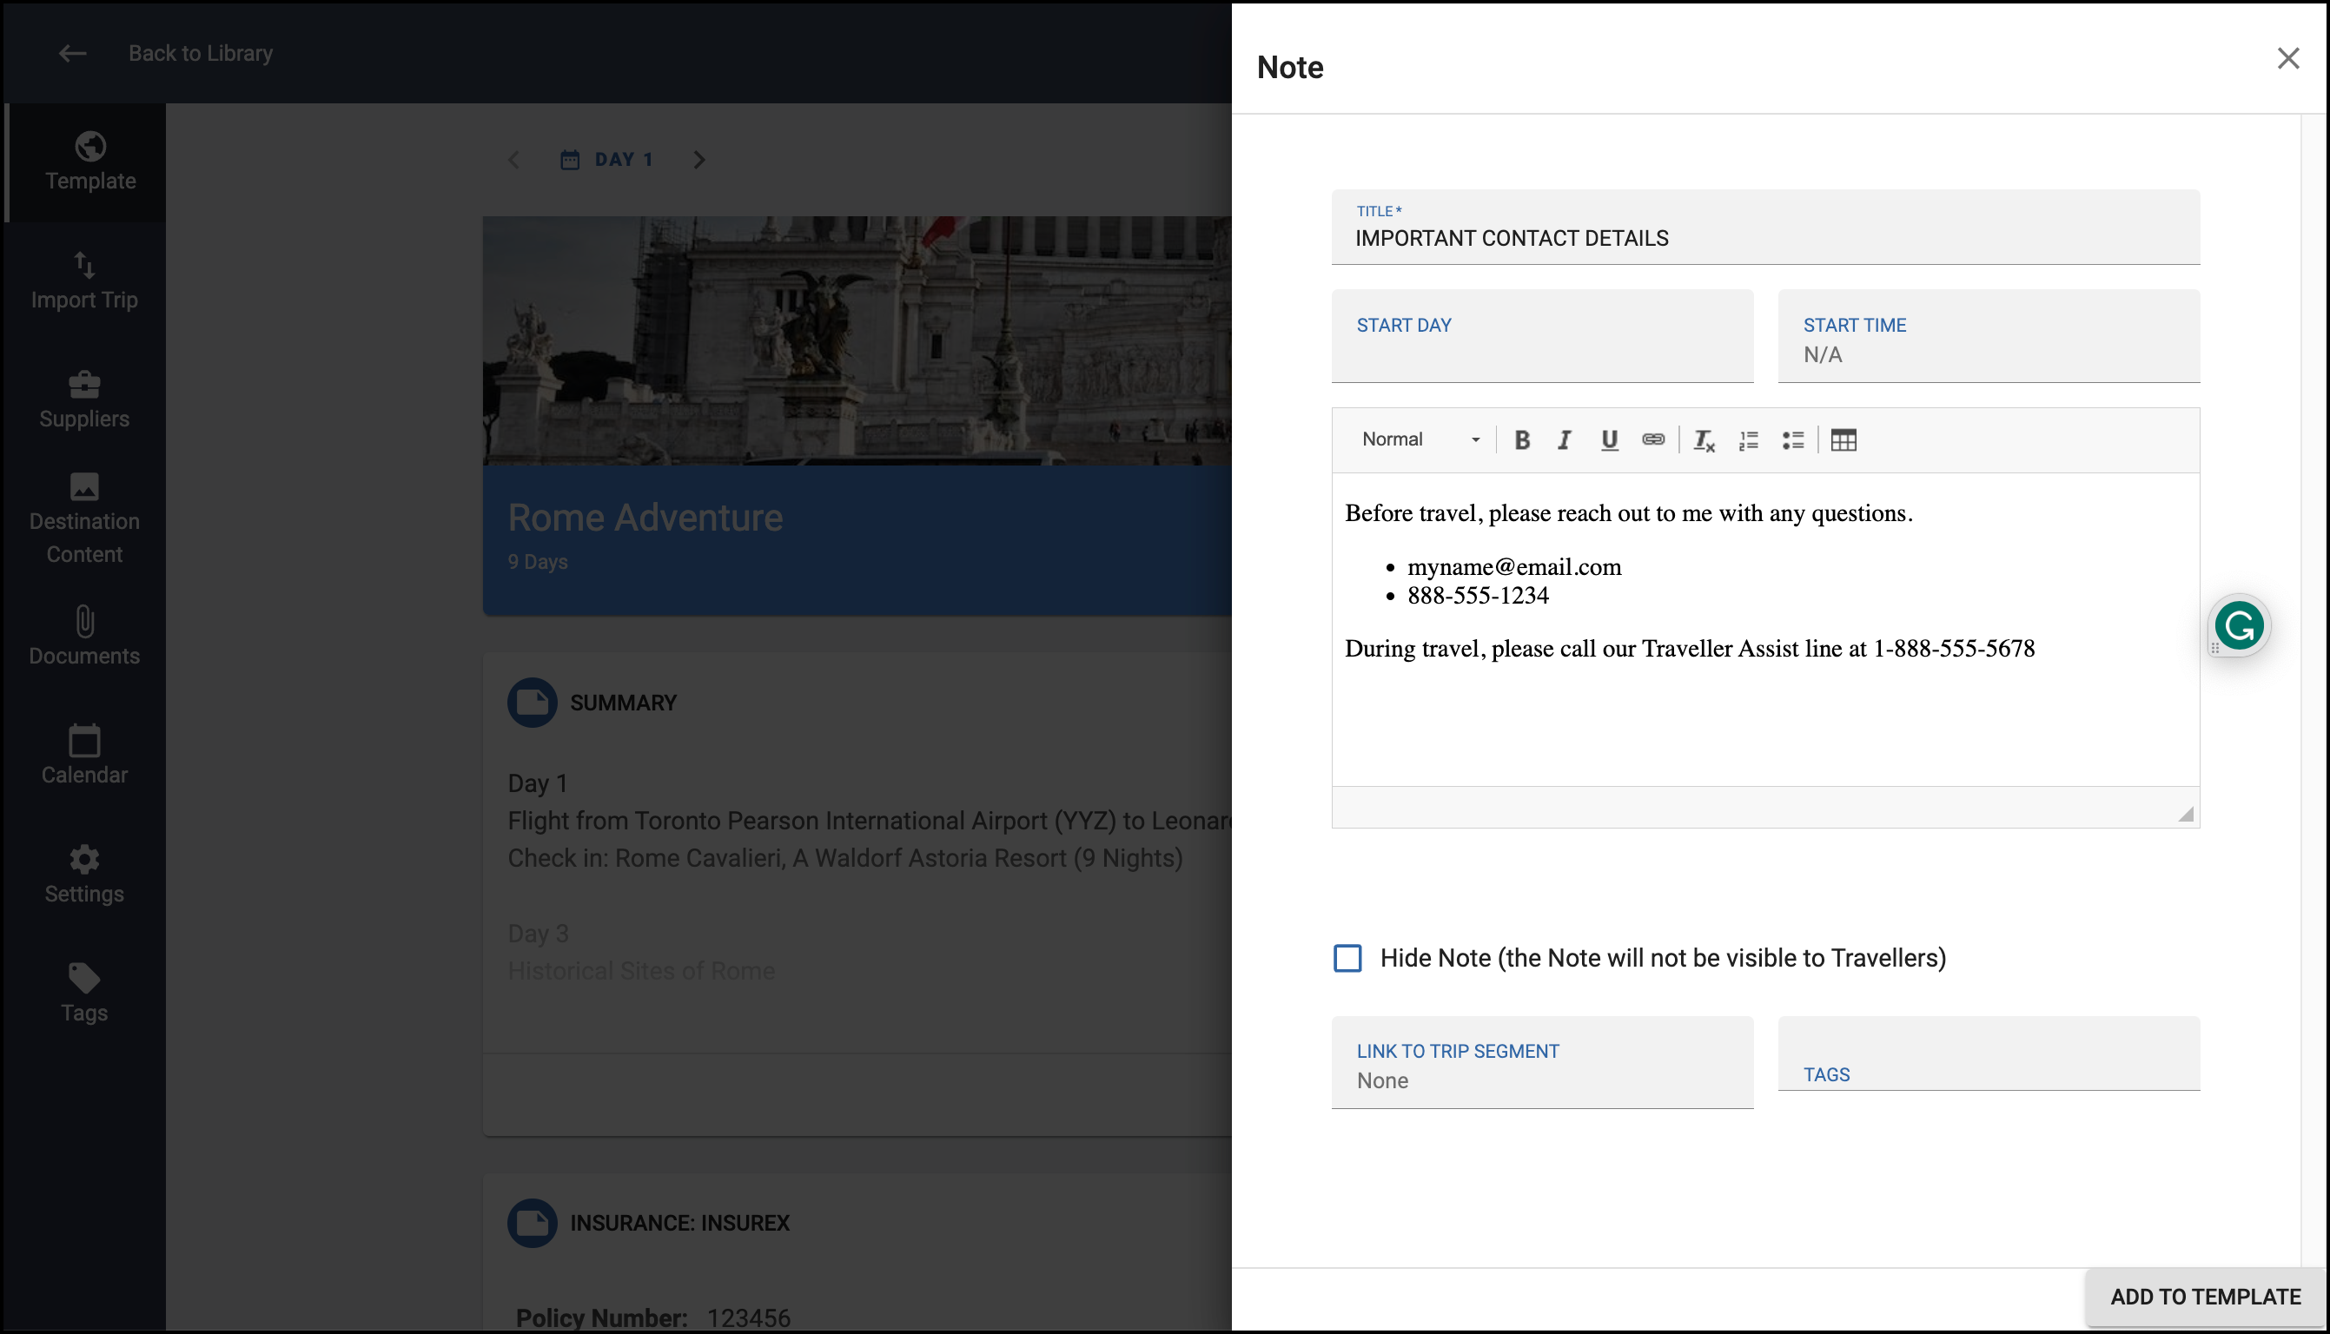Click the INSURANCE: INSUREX heading

[680, 1224]
